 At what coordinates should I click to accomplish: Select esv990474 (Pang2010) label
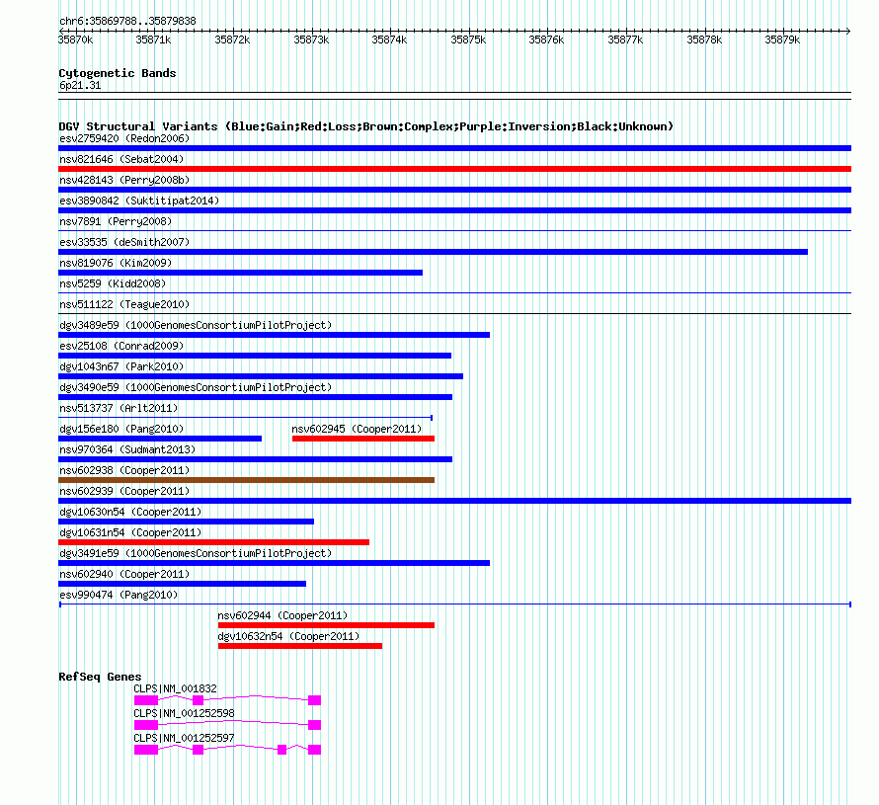coord(119,595)
